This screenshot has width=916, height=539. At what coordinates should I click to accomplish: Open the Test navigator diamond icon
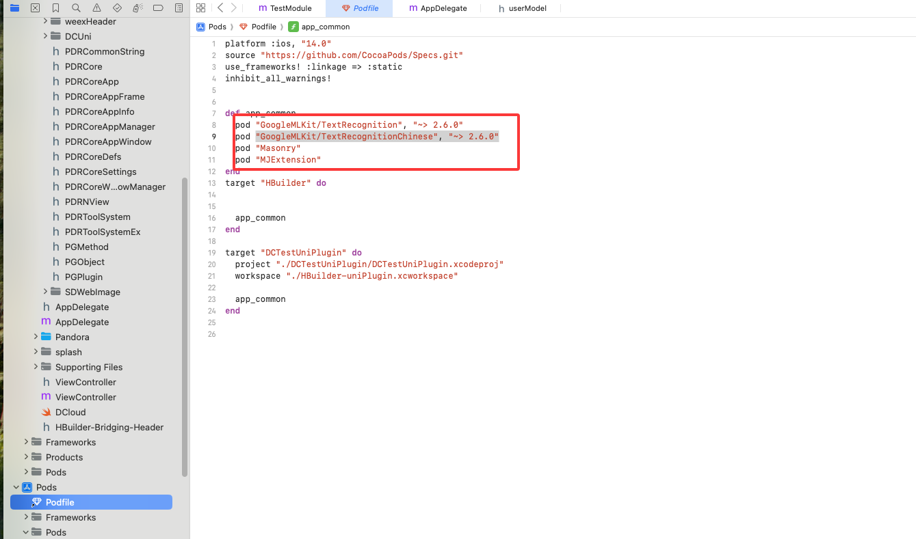[117, 8]
